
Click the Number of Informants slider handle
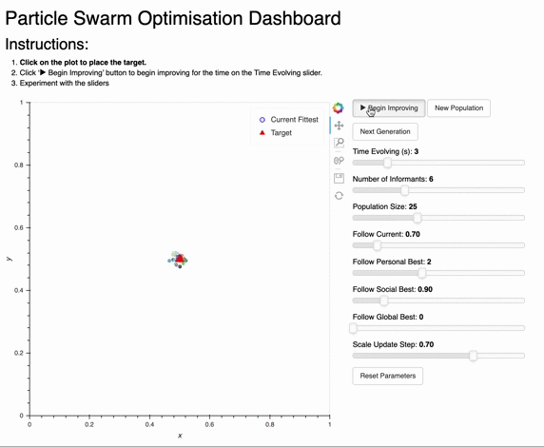[x=404, y=190]
